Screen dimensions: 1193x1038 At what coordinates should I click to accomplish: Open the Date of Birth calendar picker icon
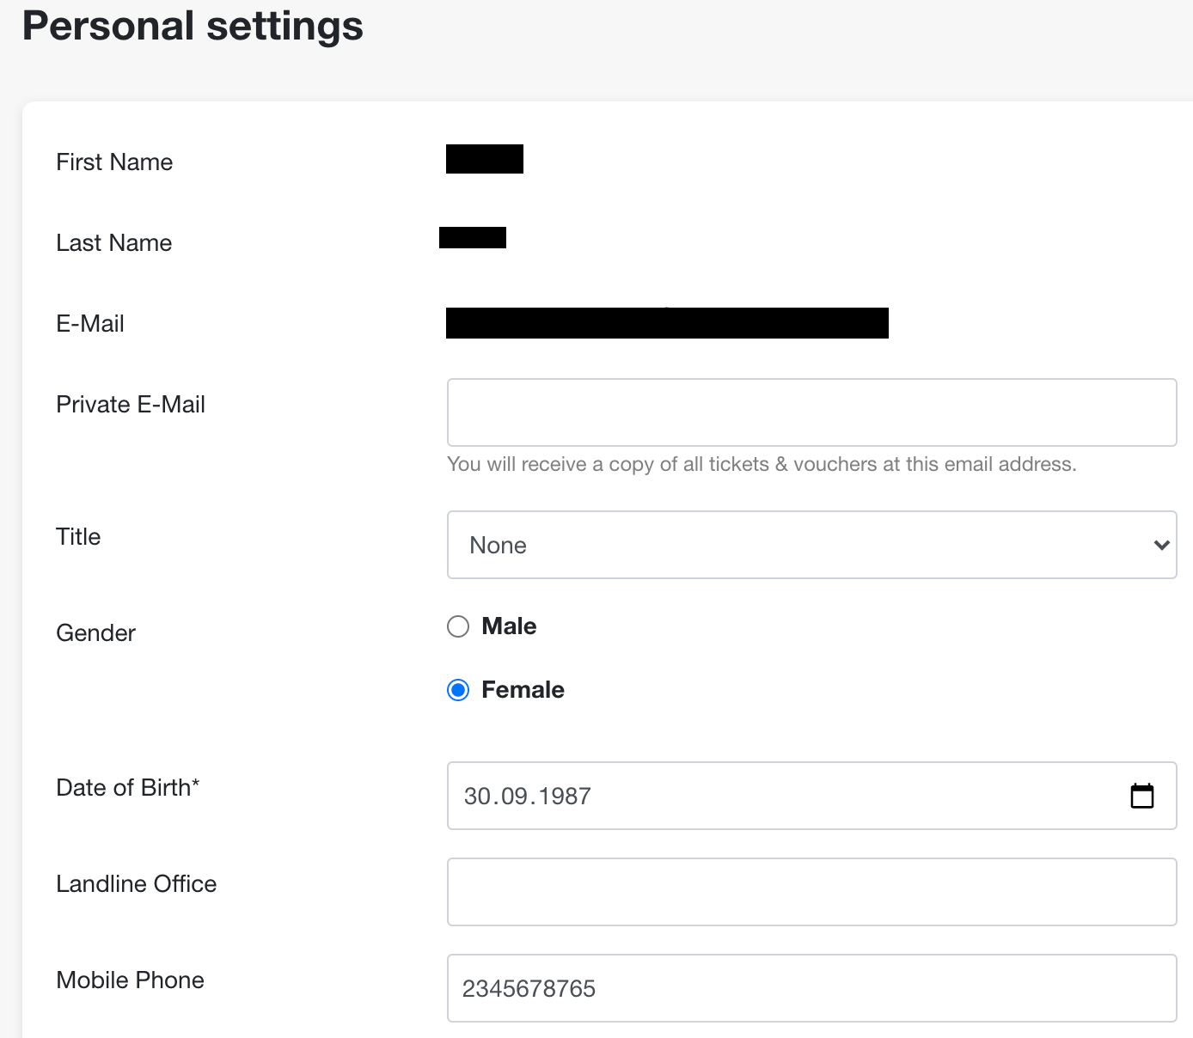click(x=1141, y=796)
